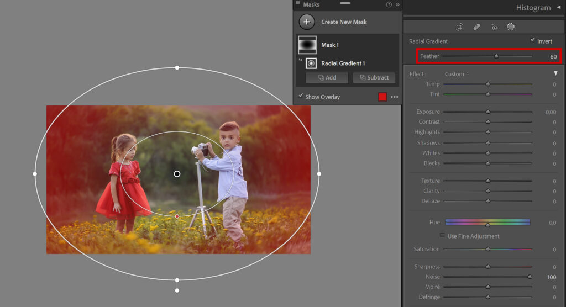This screenshot has height=307, width=566.
Task: Click the Add button under Mask 1
Action: [x=327, y=77]
